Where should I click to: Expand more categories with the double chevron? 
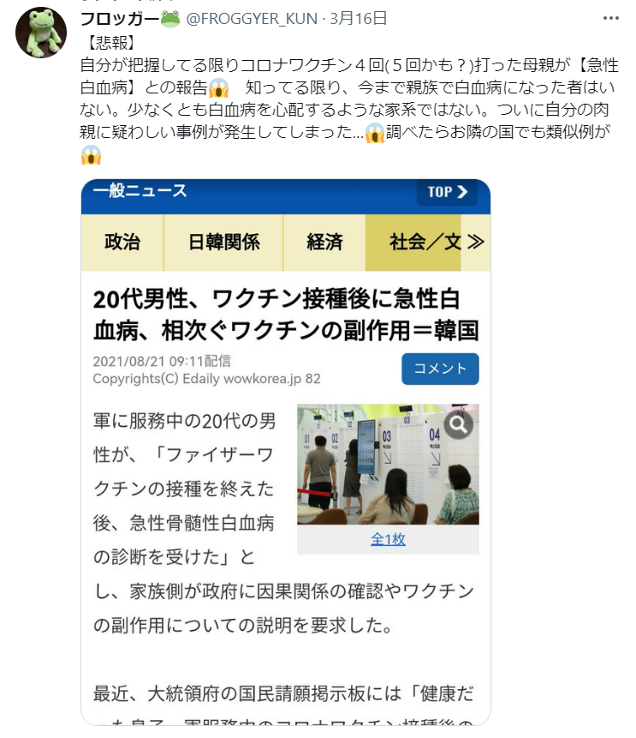476,242
